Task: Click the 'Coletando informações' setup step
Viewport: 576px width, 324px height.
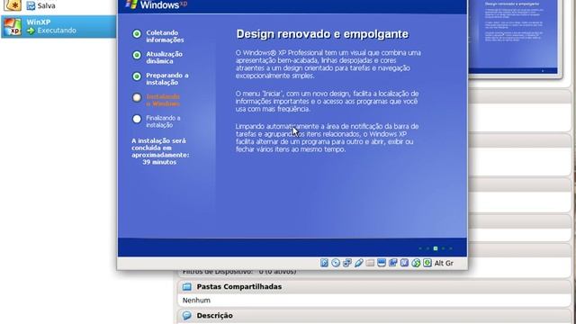Action: click(165, 36)
